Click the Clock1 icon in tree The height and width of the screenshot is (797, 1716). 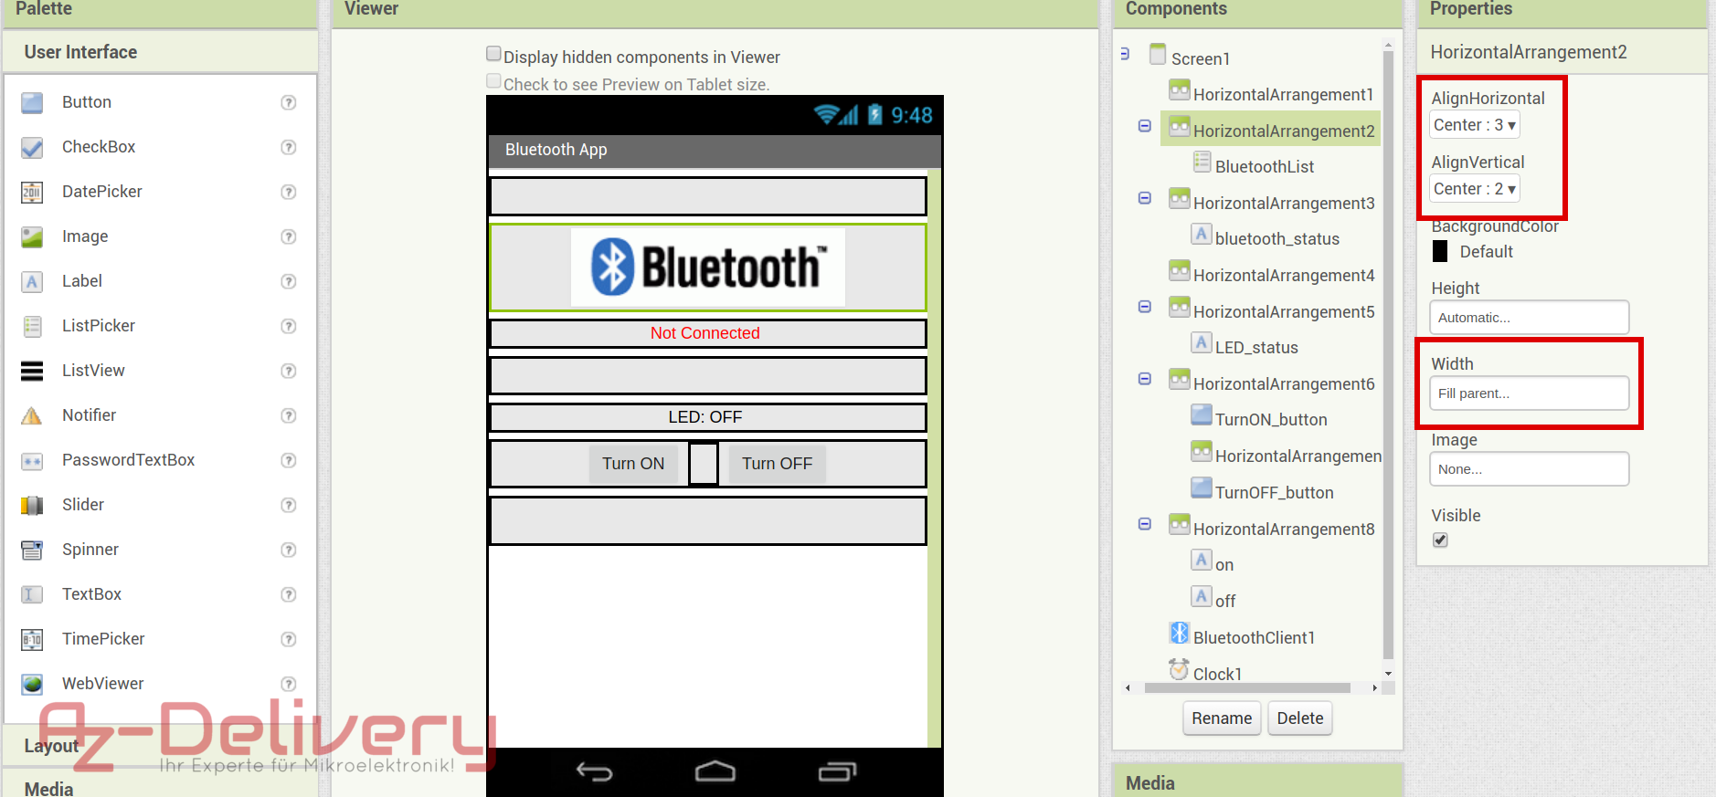pyautogui.click(x=1180, y=669)
